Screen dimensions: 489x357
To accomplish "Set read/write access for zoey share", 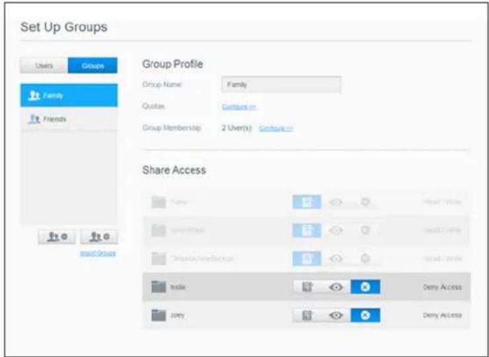I will click(x=307, y=315).
